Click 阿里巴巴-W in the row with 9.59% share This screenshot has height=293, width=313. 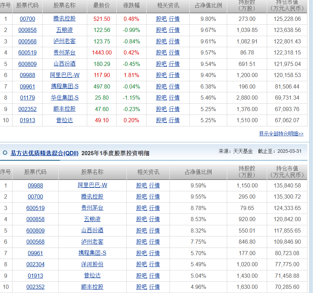pos(92,185)
